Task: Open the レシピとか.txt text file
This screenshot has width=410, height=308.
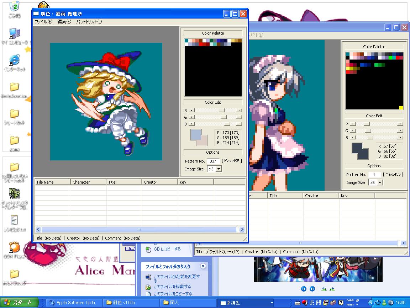Action: (x=14, y=224)
